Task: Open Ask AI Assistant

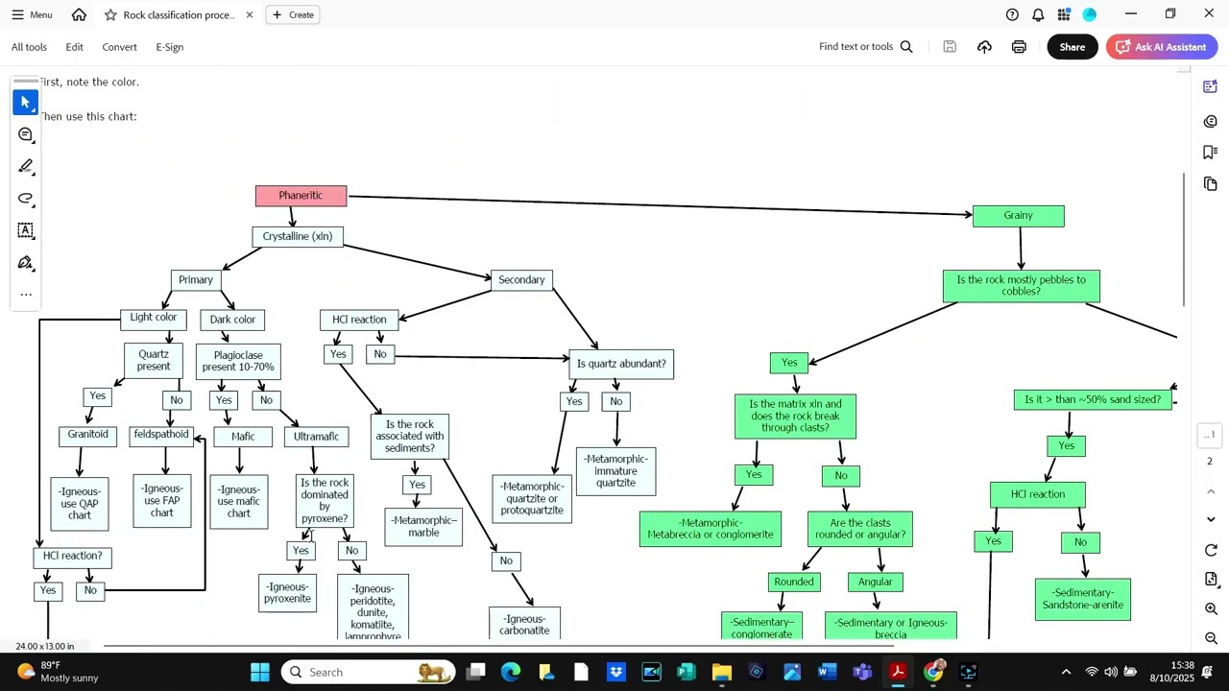Action: (1161, 46)
